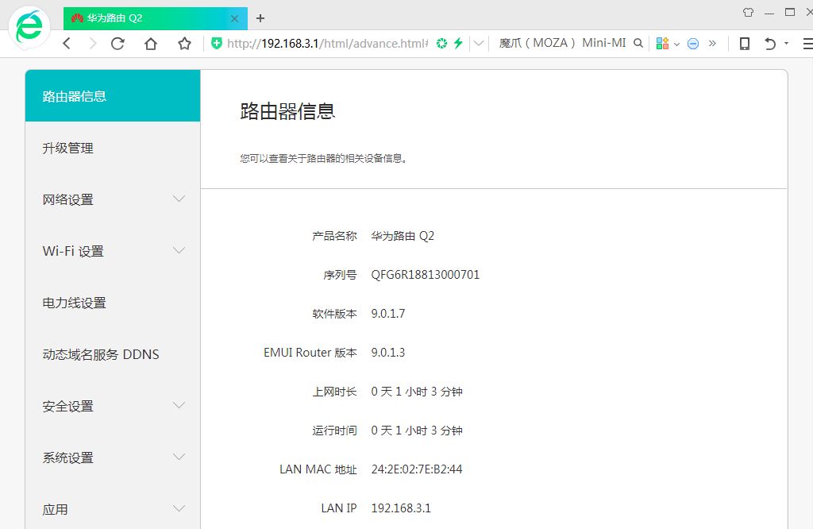Expand the 网络设置 chevron
The height and width of the screenshot is (529, 813).
tap(179, 199)
